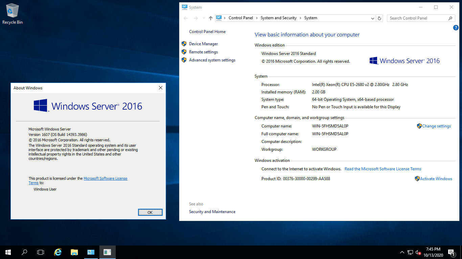Open the address bar previous locations dropdown
462x259 pixels.
click(x=373, y=18)
